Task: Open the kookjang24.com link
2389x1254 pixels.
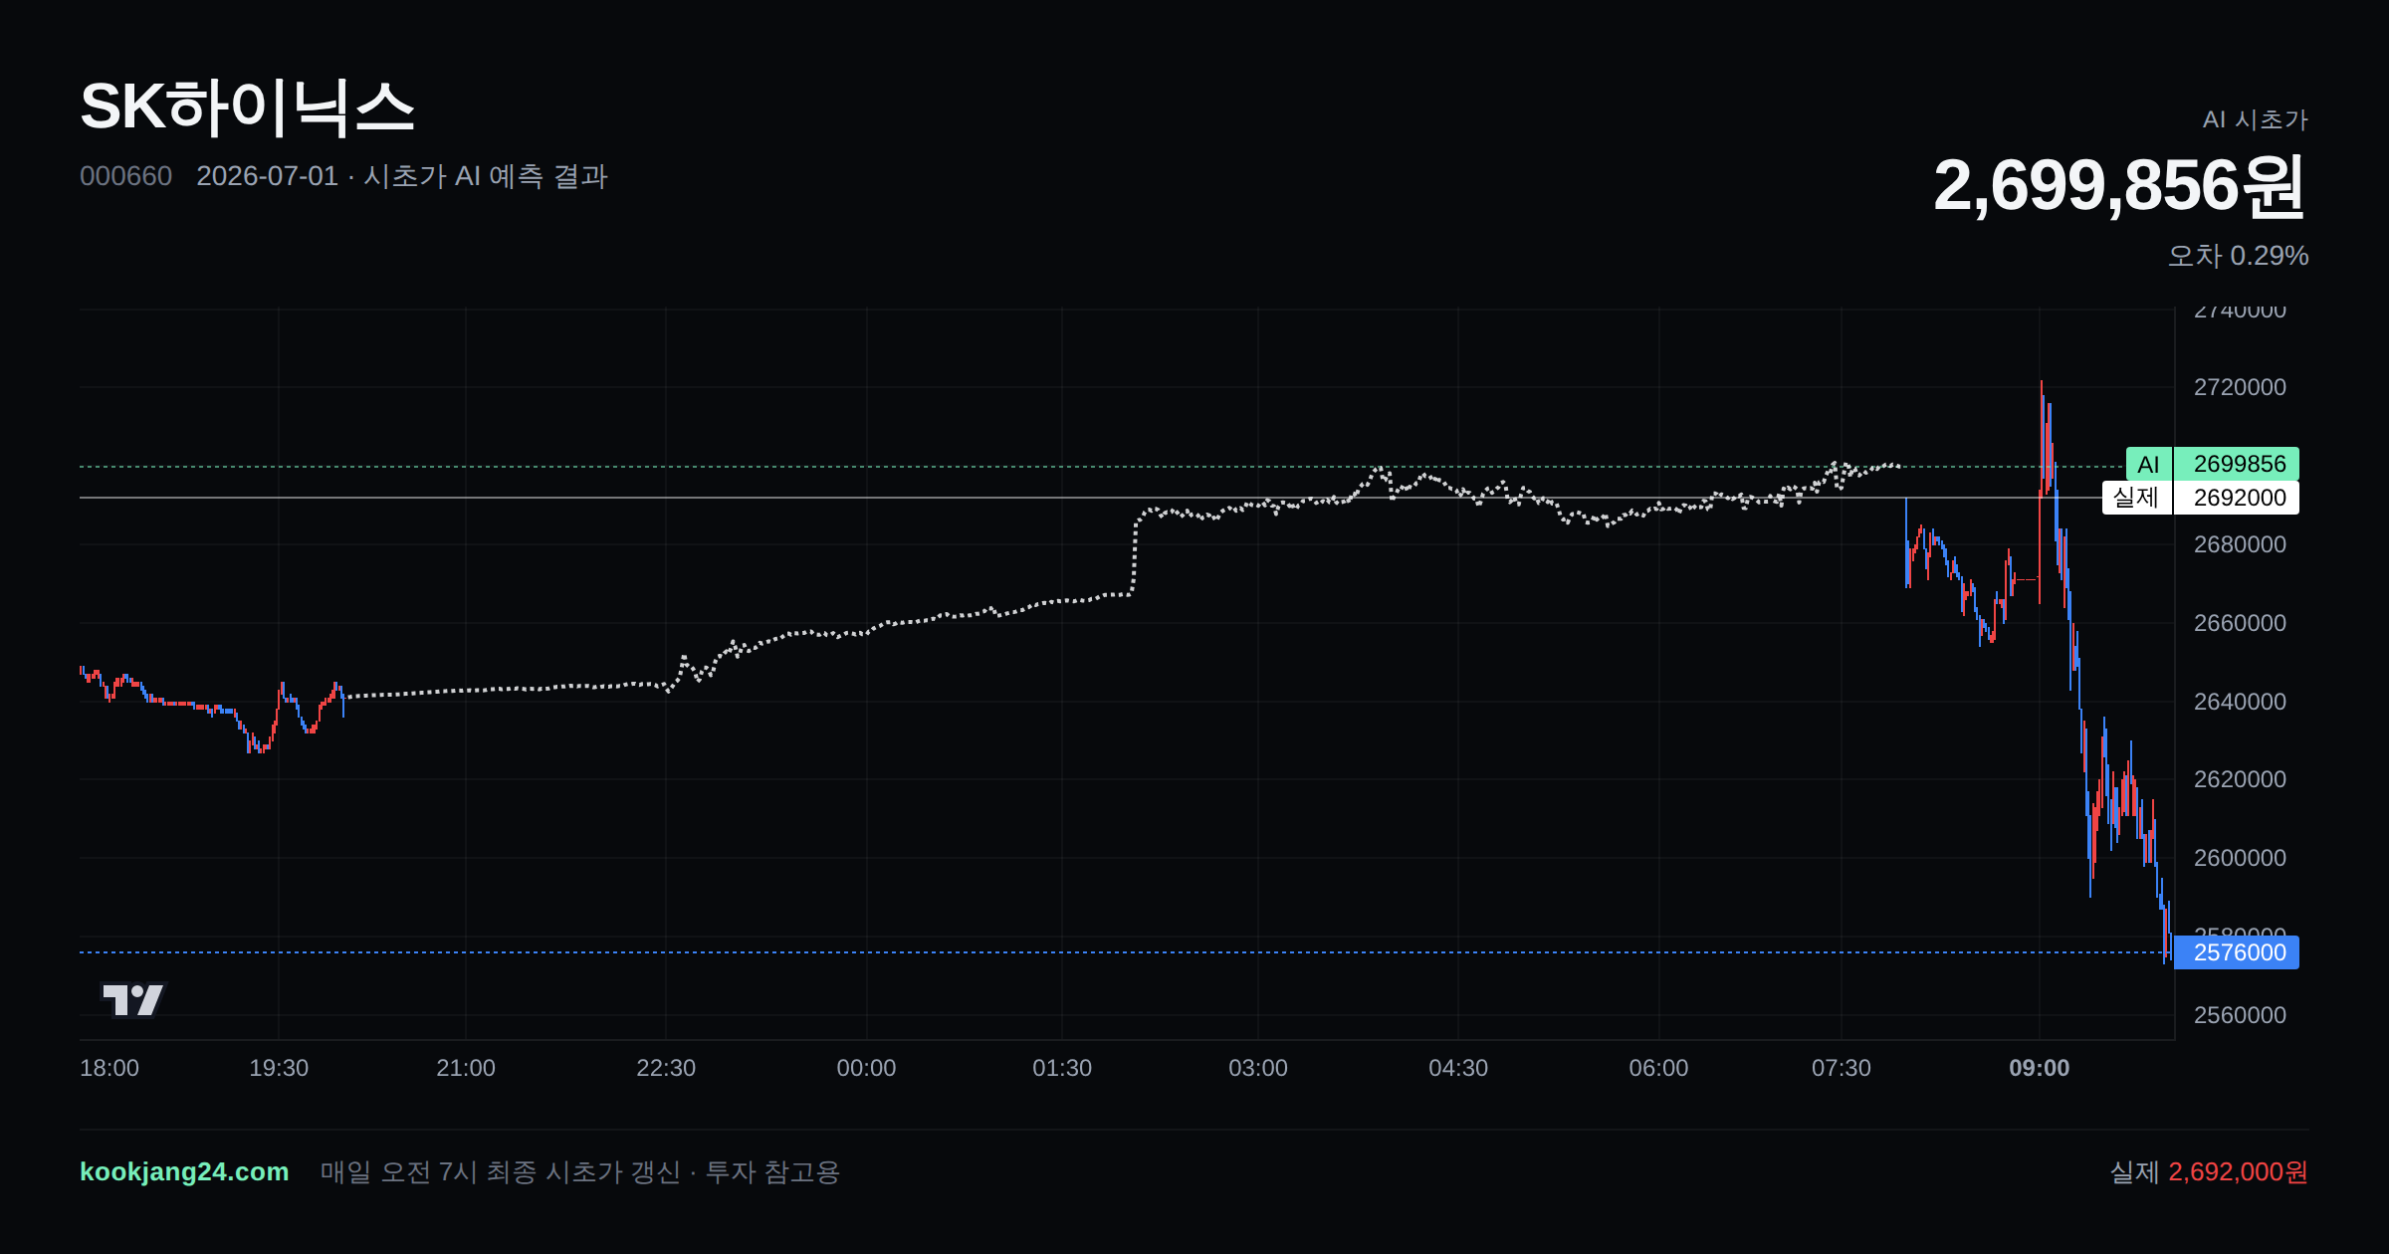Action: pos(184,1171)
